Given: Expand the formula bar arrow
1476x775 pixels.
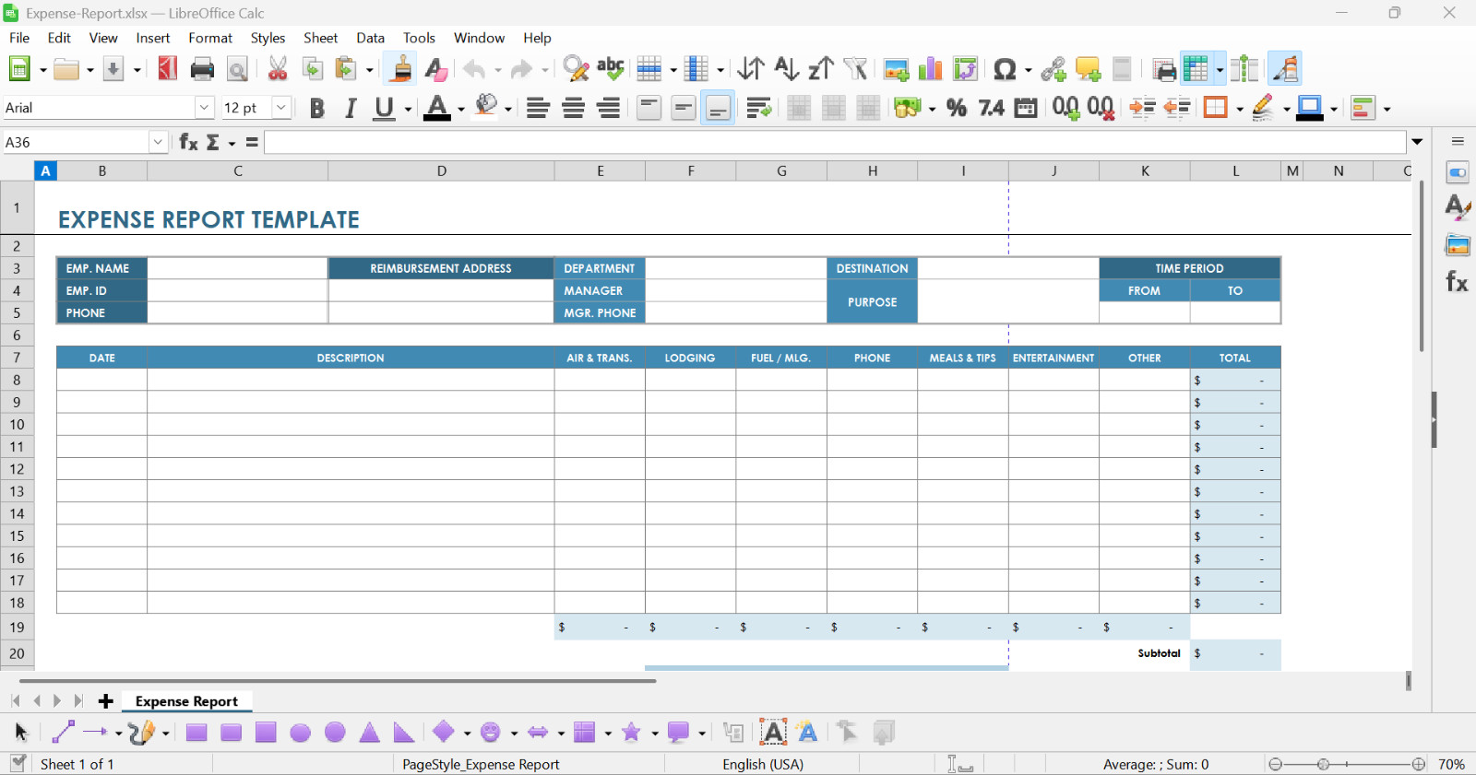Looking at the screenshot, I should click(x=1417, y=142).
